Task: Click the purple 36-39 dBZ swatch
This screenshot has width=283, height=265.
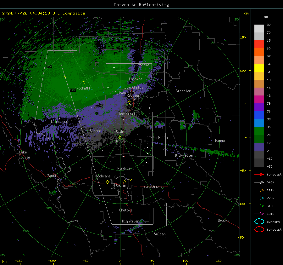Action: tap(259, 107)
